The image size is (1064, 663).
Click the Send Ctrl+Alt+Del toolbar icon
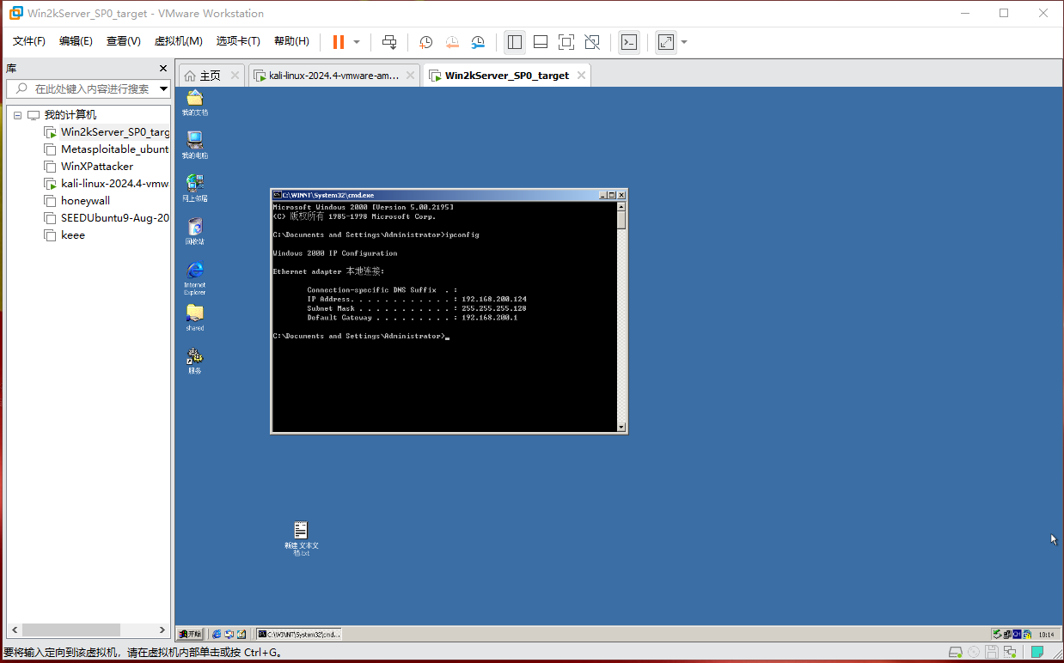click(x=389, y=42)
